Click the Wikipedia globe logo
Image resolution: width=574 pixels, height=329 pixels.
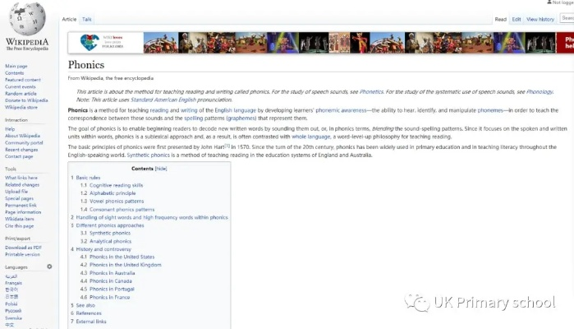(26, 18)
